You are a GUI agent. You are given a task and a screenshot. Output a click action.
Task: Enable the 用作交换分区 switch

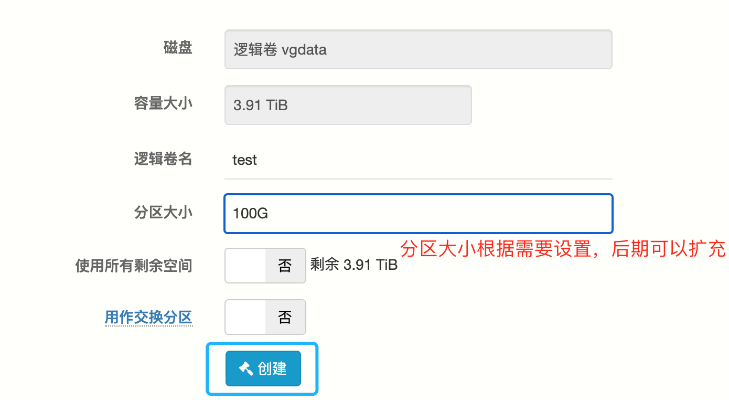click(x=265, y=317)
